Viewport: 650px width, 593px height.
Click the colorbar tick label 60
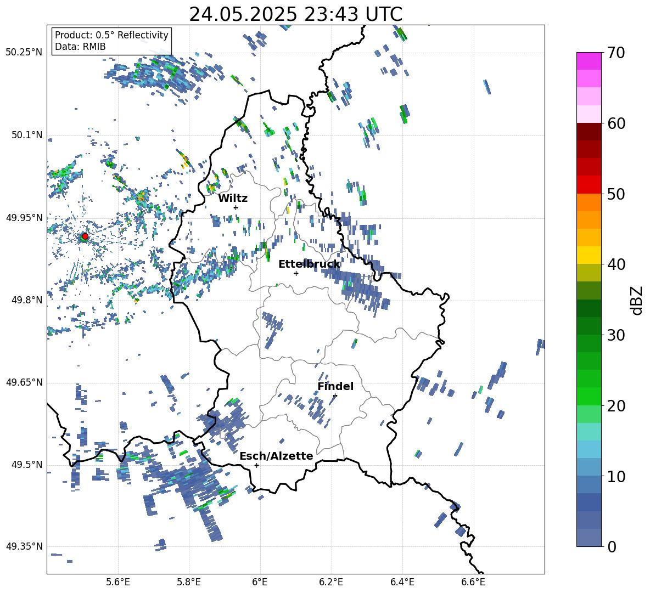(615, 123)
